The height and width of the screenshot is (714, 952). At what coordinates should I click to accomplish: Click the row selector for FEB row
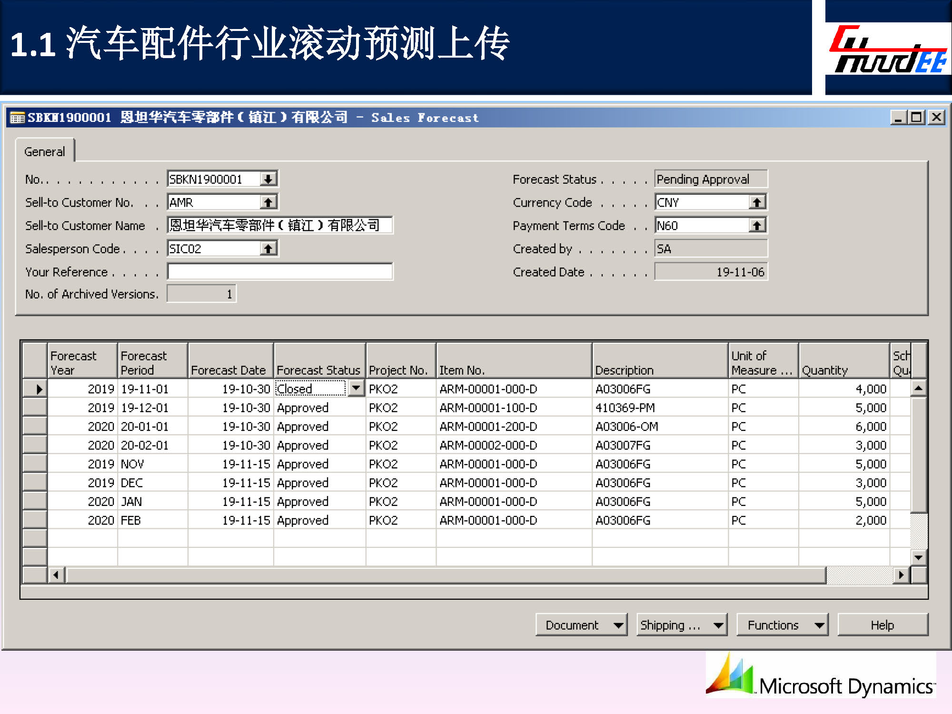click(35, 520)
